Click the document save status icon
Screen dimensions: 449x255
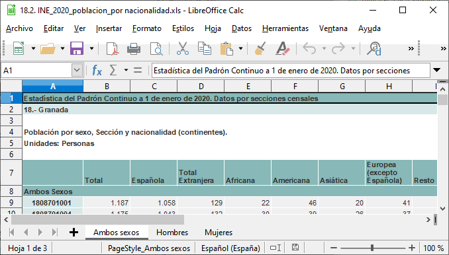pos(295,248)
